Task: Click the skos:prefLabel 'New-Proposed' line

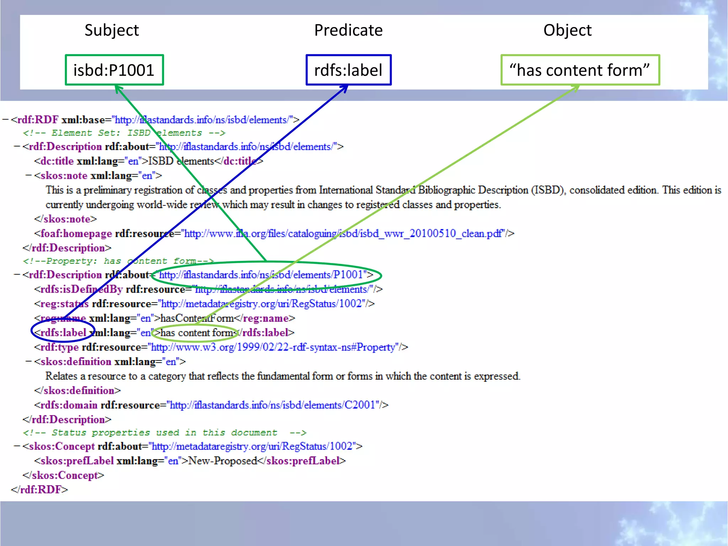Action: pyautogui.click(x=190, y=461)
